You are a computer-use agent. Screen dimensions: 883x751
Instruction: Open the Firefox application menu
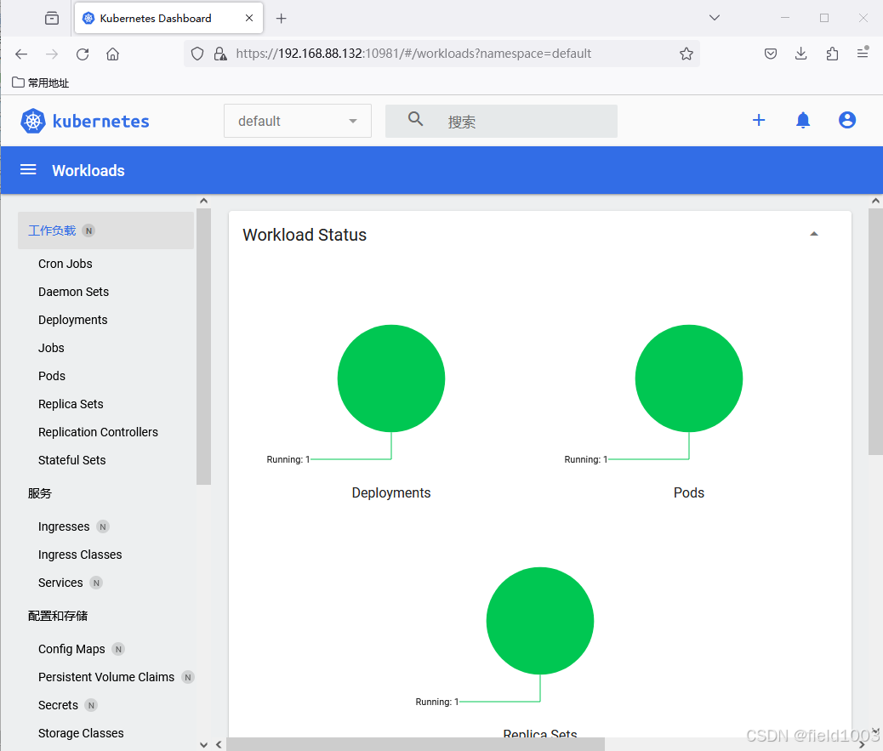tap(863, 53)
